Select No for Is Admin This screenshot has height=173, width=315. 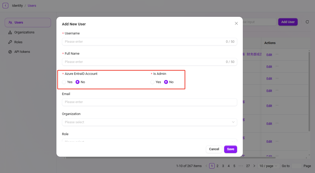[166, 82]
